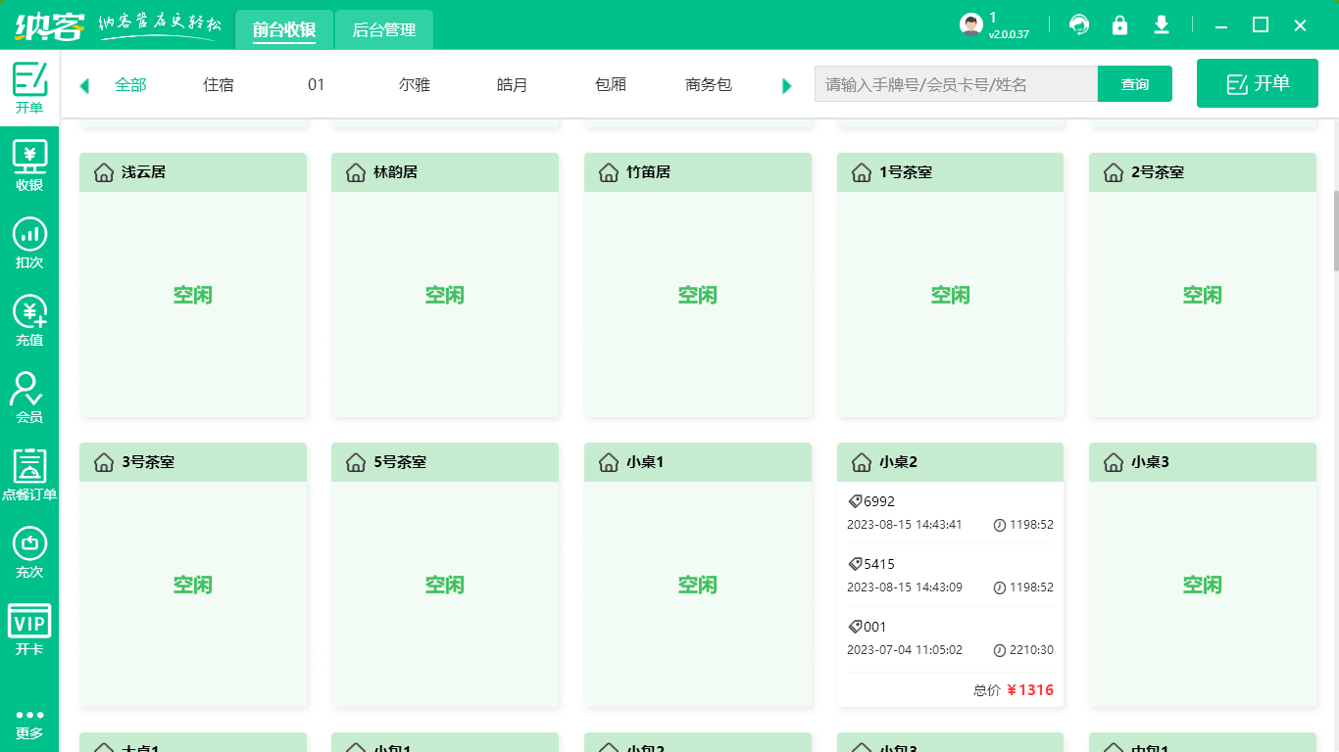This screenshot has height=752, width=1339.
Task: Open the 点餐订单 sidebar icon
Action: pyautogui.click(x=29, y=475)
